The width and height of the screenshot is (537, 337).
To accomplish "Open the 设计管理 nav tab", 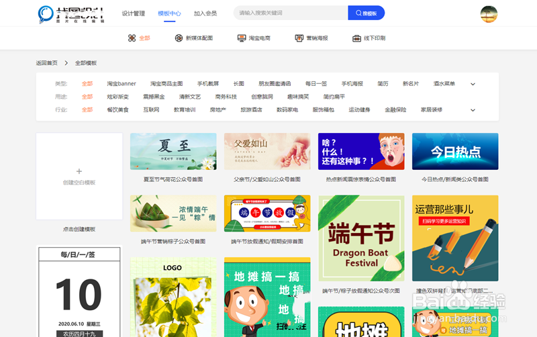I will 133,13.
